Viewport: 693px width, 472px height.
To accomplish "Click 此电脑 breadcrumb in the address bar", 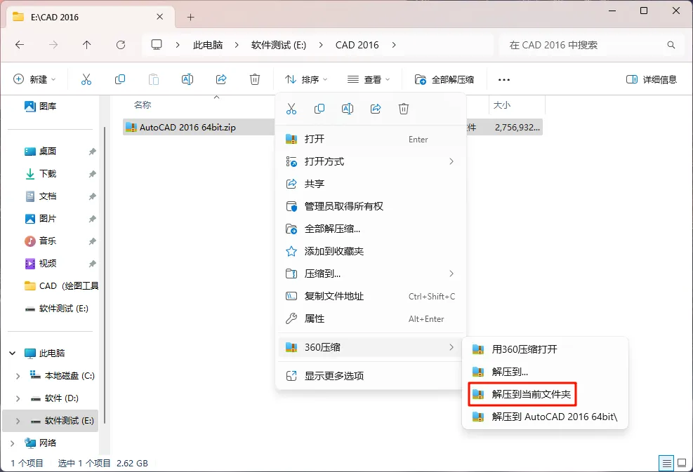I will pyautogui.click(x=208, y=45).
